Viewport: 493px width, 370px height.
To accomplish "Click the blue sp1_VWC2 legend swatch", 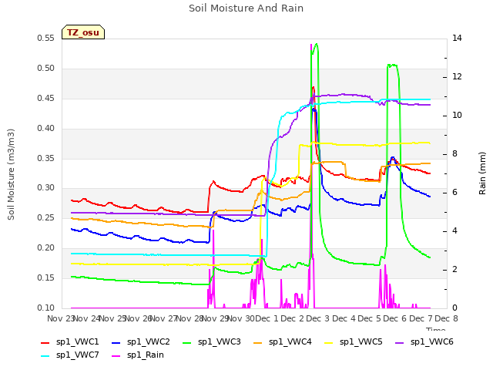I will pos(116,342).
